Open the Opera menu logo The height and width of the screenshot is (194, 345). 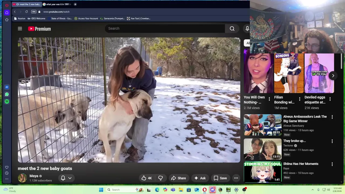(x=7, y=5)
